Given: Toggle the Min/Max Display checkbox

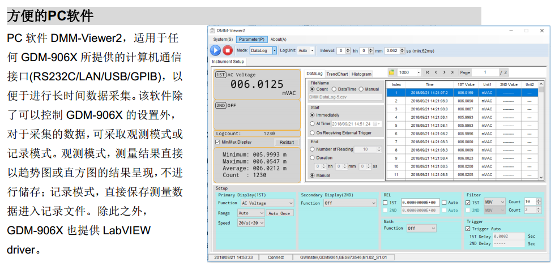Looking at the screenshot, I should click(217, 142).
